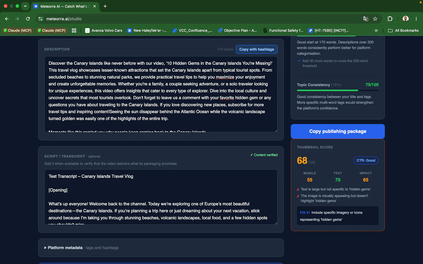423x264 pixels.
Task: Open a new browser tab
Action: [x=105, y=6]
